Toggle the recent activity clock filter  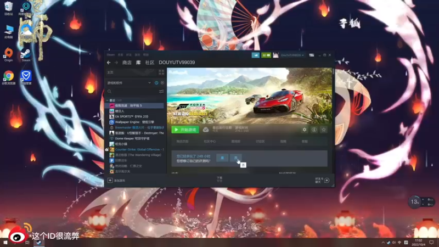[x=156, y=83]
